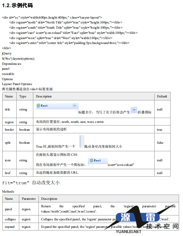Select the region="south" code line
Image resolution: width=183 pixels, height=236 pixels.
click(66, 27)
